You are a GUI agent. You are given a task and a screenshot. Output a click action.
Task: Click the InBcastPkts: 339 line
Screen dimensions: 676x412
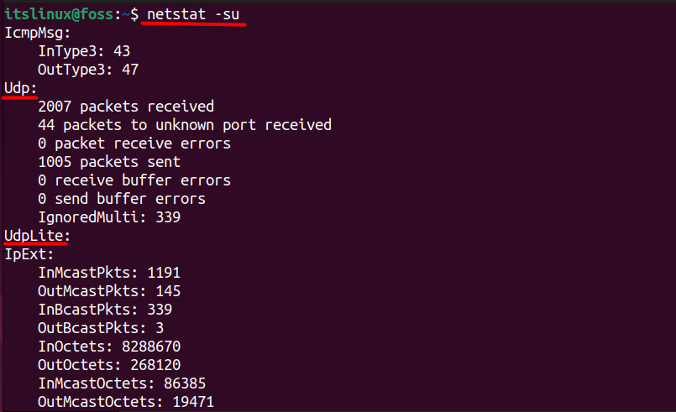point(105,310)
